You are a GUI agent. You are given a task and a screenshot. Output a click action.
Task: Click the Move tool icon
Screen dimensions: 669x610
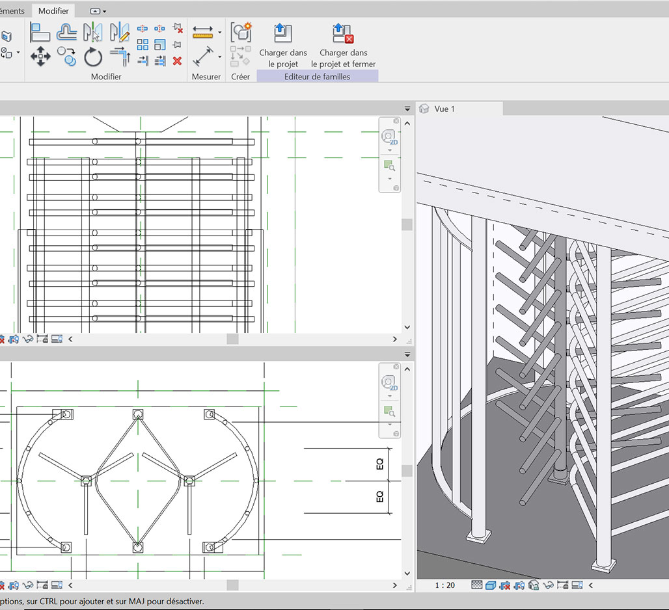pyautogui.click(x=40, y=57)
